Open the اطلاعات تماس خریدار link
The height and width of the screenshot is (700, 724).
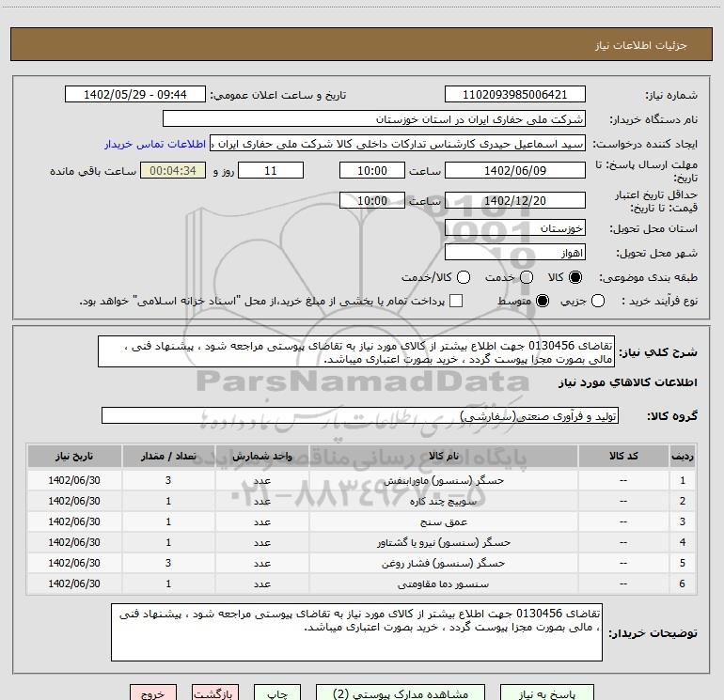click(x=156, y=145)
